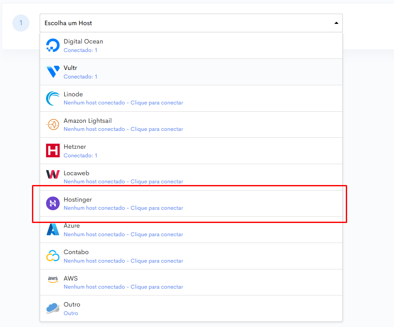Select Hetzner host option

tap(191, 150)
